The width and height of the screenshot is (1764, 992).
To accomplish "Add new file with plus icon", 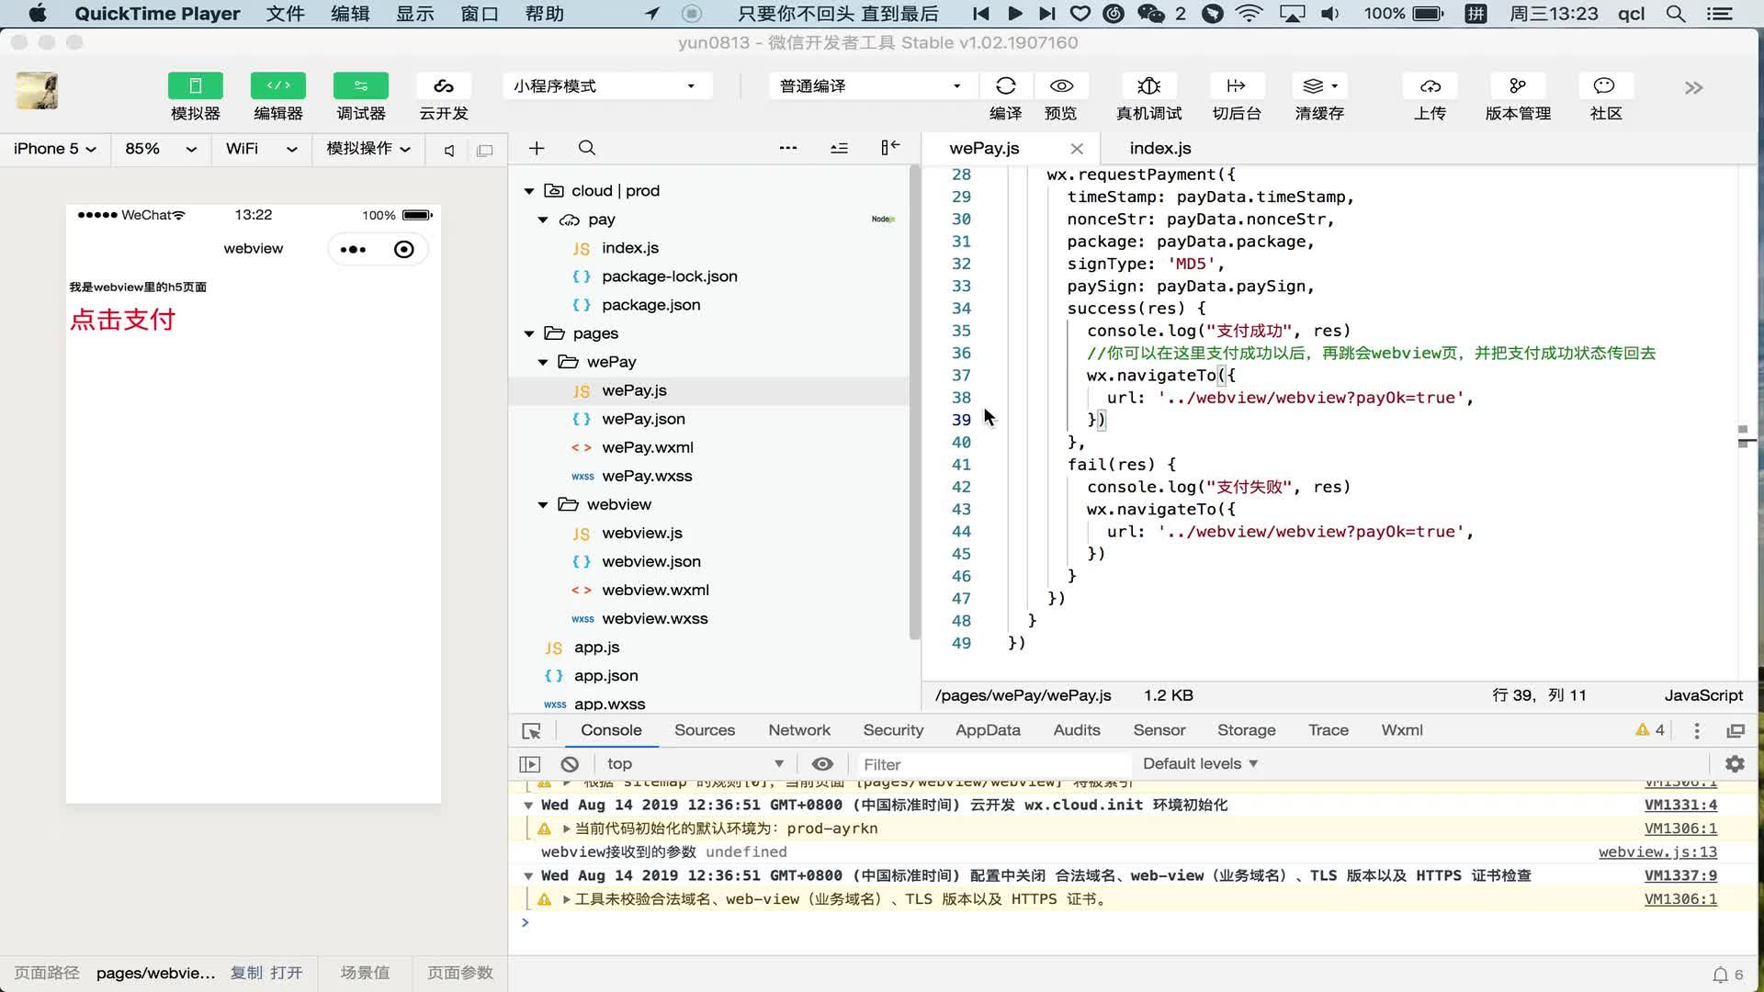I will (537, 148).
